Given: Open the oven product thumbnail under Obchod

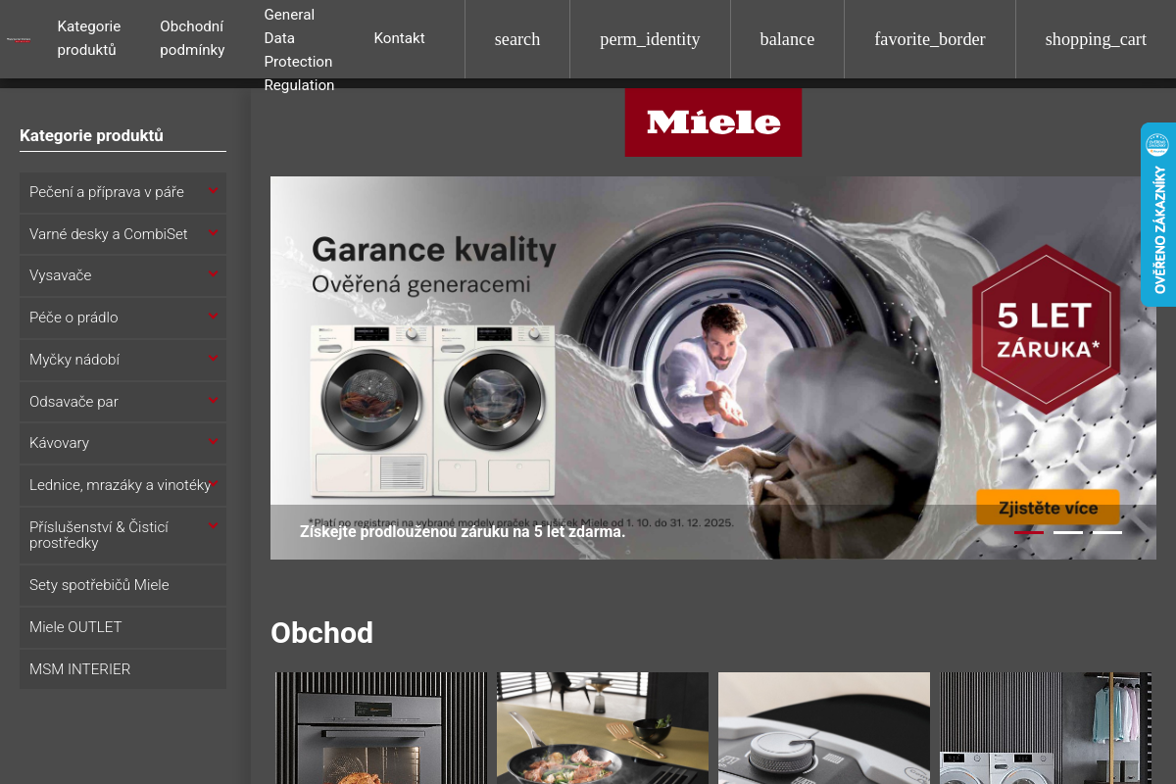Looking at the screenshot, I should [x=381, y=728].
